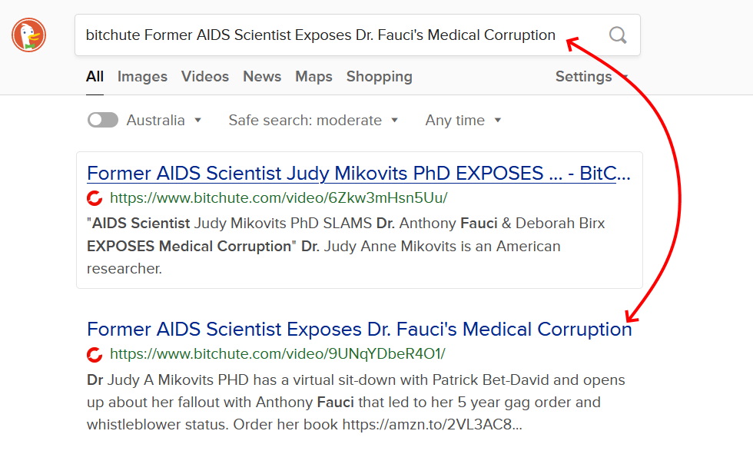
Task: Toggle the Australia region switch
Action: click(103, 120)
